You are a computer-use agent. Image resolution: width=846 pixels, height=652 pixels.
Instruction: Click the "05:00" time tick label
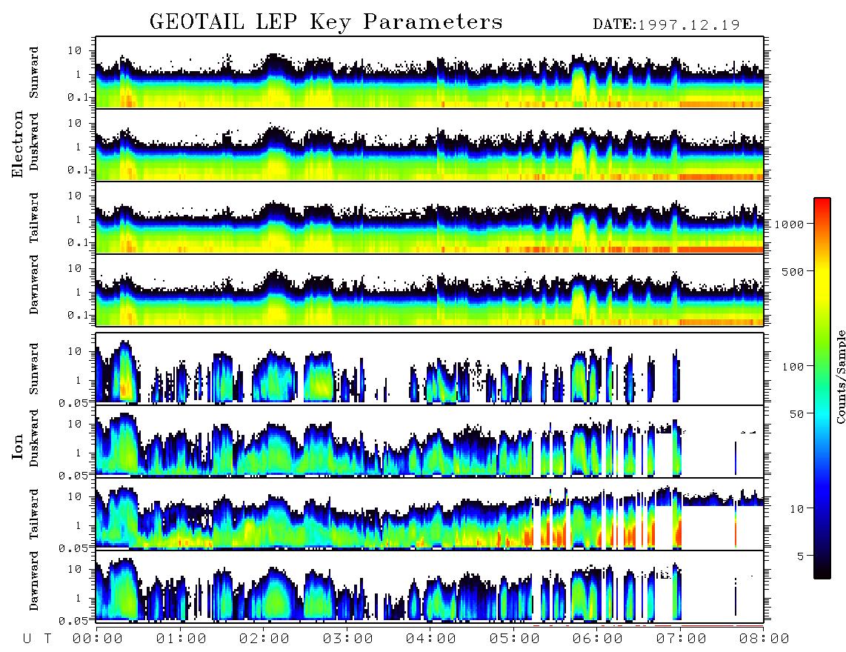point(515,639)
